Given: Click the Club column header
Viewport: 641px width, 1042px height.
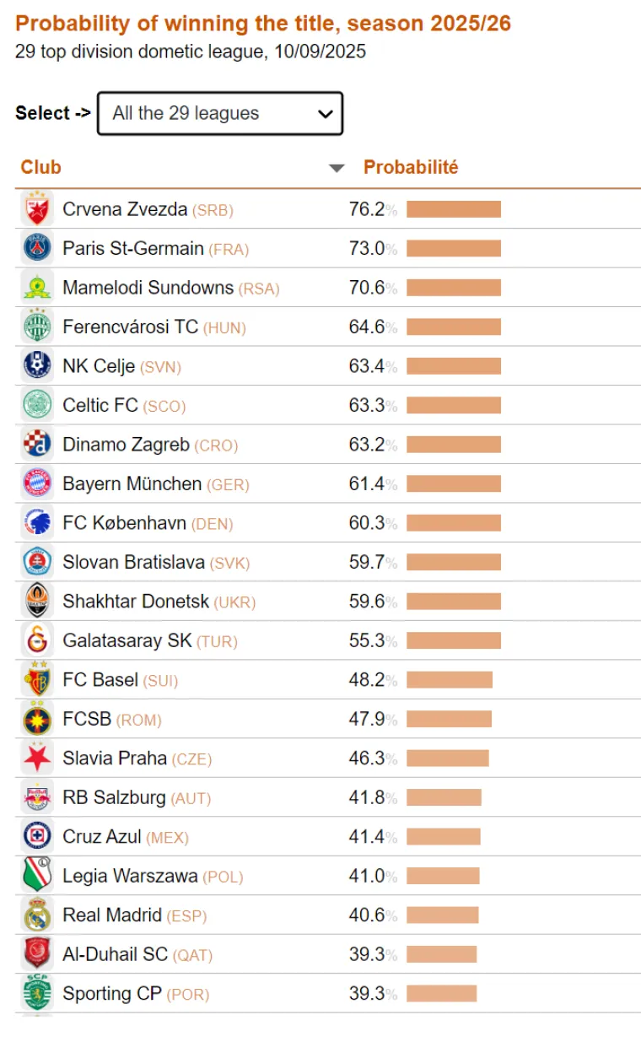Looking at the screenshot, I should click(40, 167).
